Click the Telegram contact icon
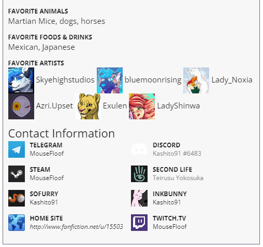Screen dimensions: 263x247 [17, 149]
